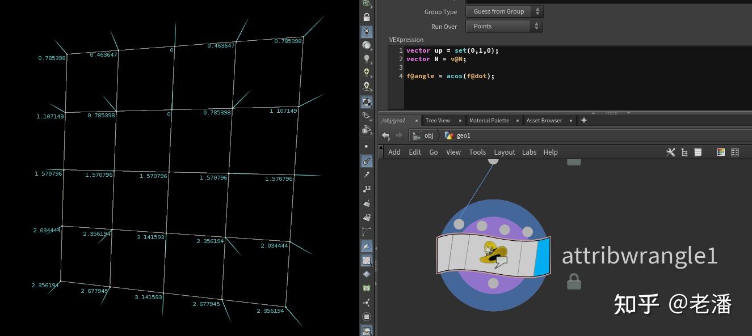Viewport: 752px width, 336px height.
Task: Open the Layout menu
Action: point(505,152)
